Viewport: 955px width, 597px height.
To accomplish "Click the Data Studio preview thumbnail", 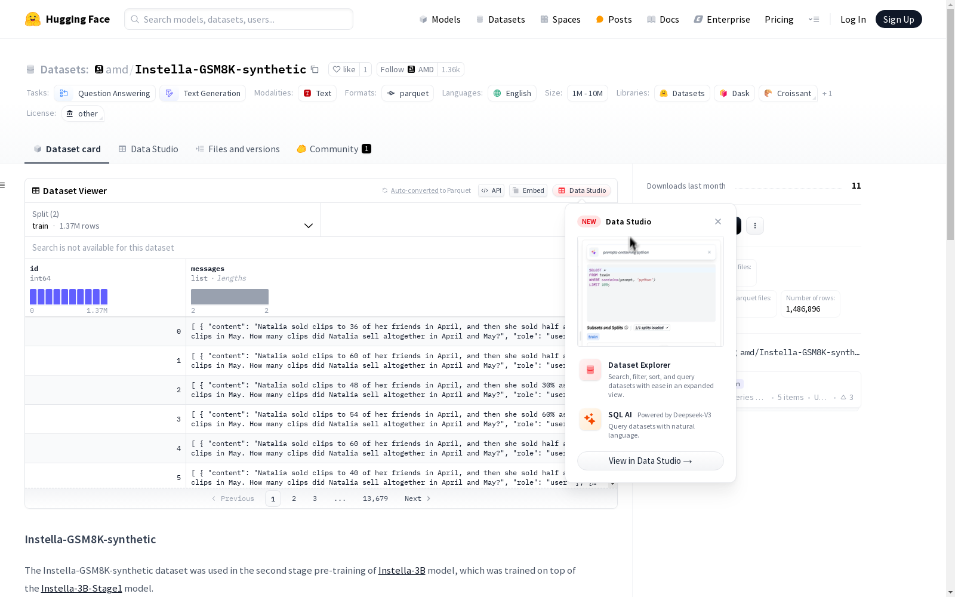I will tap(651, 291).
